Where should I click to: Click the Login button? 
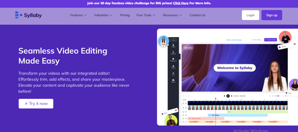(251, 15)
